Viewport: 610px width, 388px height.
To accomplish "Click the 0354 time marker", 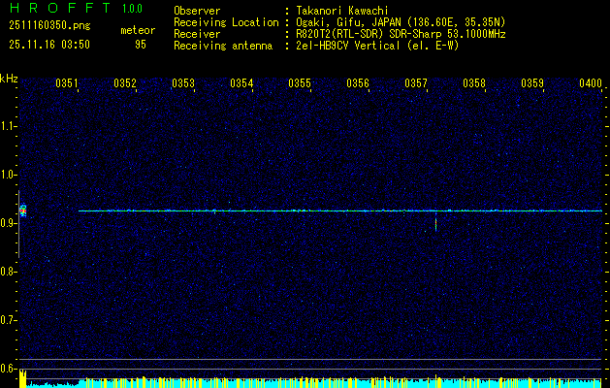I will click(x=241, y=83).
